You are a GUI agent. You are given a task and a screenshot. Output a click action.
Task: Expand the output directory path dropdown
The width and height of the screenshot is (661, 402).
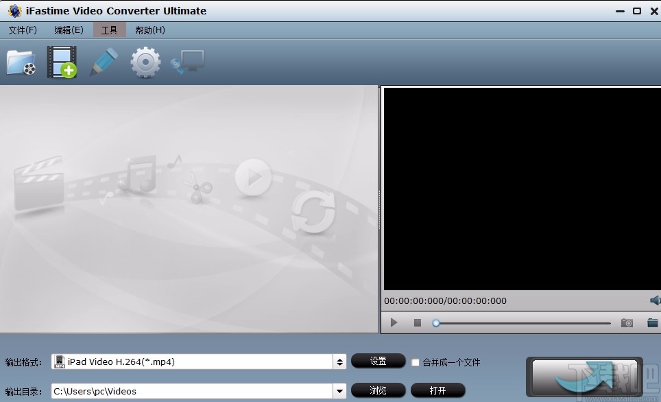pos(340,390)
